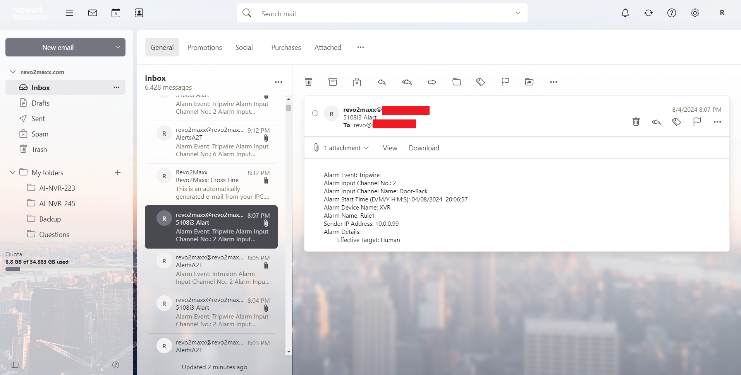This screenshot has height=375, width=741.
Task: Mark message as spam in toolbar
Action: 357,82
